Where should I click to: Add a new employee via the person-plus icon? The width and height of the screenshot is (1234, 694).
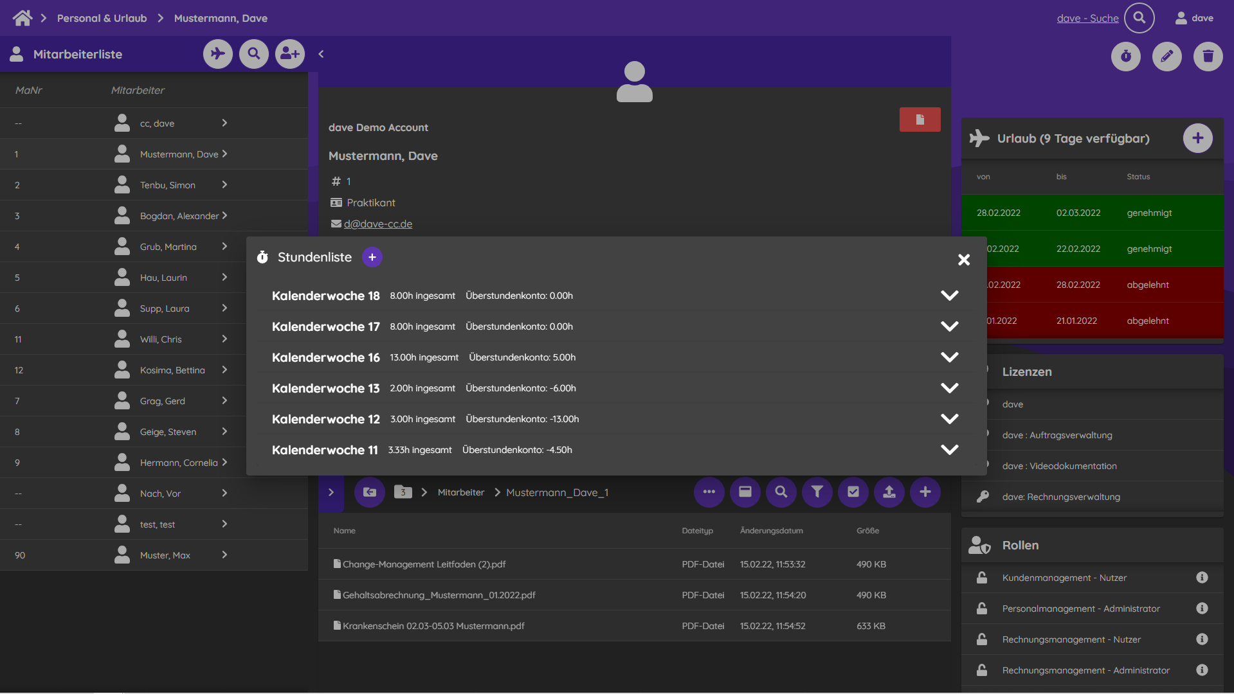point(289,54)
